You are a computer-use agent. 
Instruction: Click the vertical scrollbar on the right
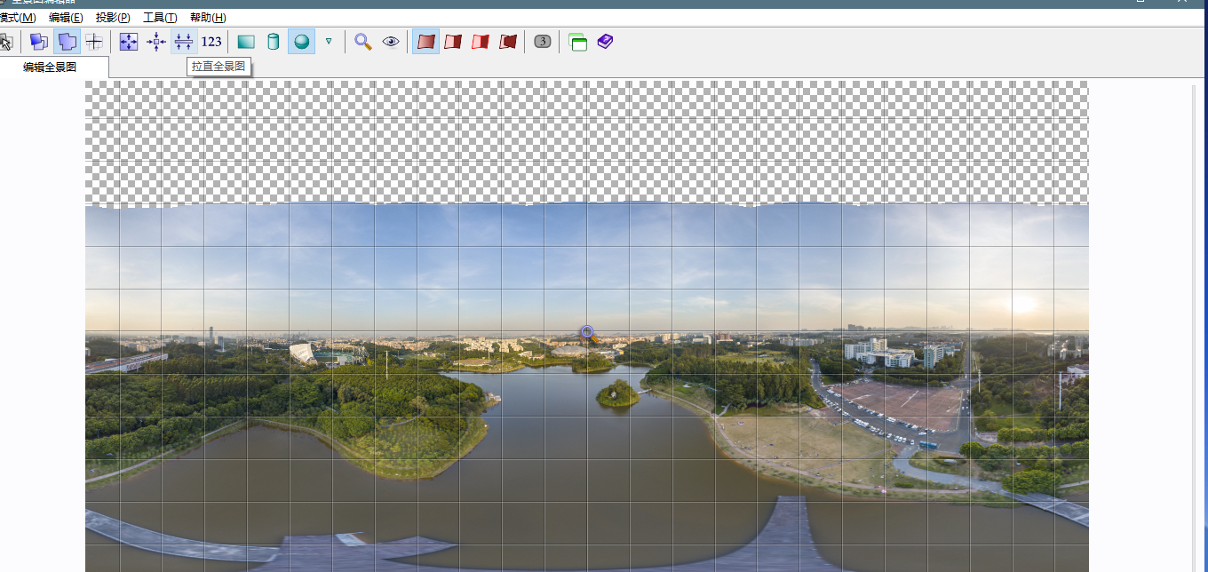point(1195,329)
